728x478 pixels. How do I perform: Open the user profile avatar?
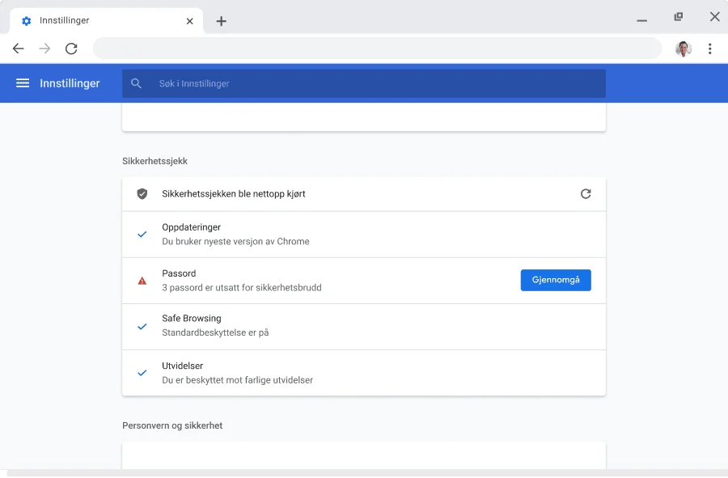(684, 49)
